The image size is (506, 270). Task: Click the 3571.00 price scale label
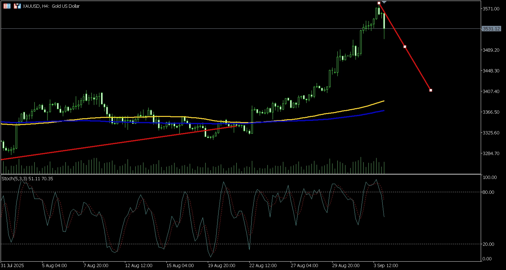tap(491, 9)
